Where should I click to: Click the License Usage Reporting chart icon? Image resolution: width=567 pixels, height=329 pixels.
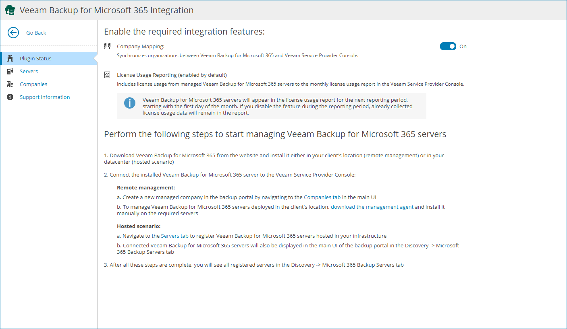107,75
